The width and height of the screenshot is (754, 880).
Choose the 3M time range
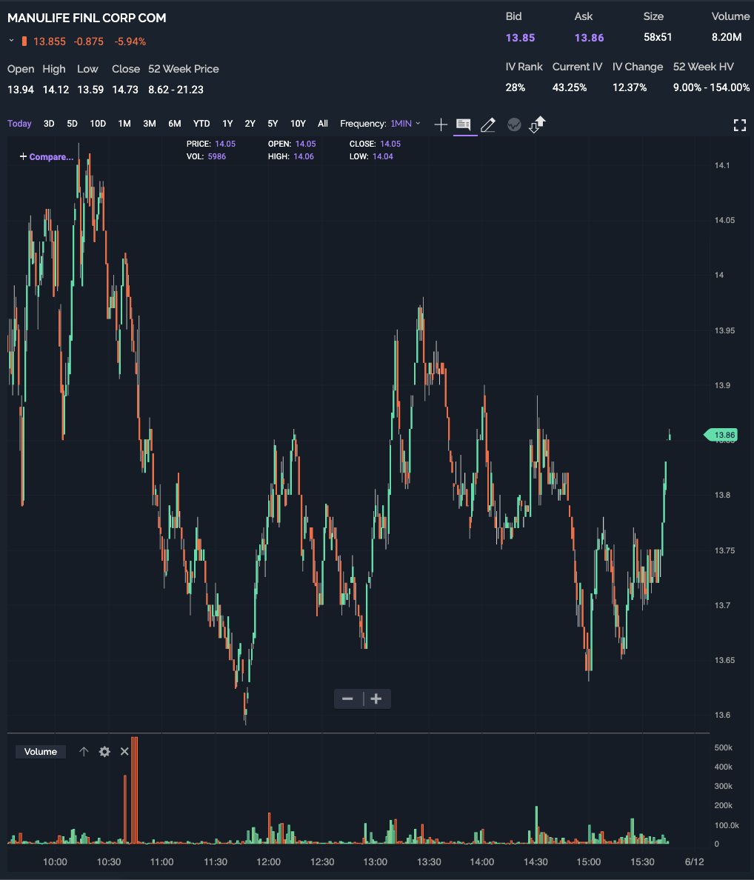149,124
